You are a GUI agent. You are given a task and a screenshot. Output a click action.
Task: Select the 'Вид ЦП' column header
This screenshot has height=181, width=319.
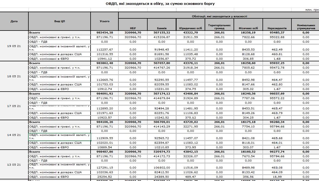(59, 21)
